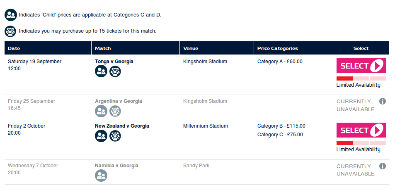This screenshot has width=395, height=190.
Task: Click the Date column header
Action: click(x=14, y=48)
